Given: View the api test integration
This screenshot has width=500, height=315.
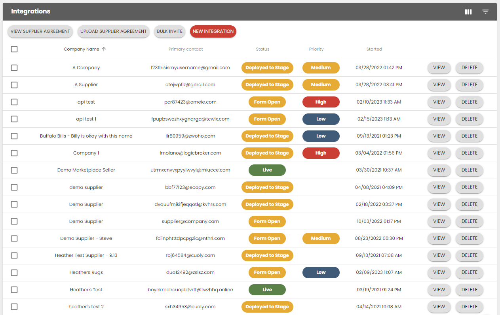Looking at the screenshot, I should click(x=439, y=102).
